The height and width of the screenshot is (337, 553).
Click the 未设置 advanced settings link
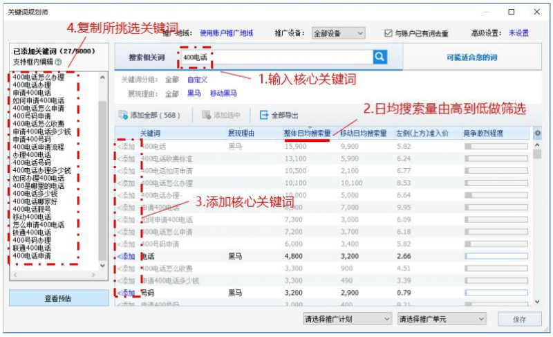coord(518,33)
